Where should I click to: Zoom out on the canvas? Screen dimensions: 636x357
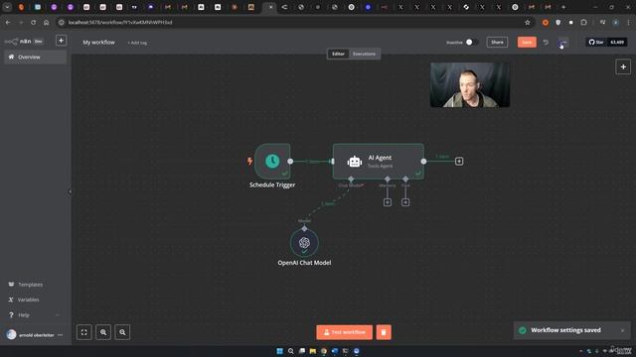click(122, 332)
